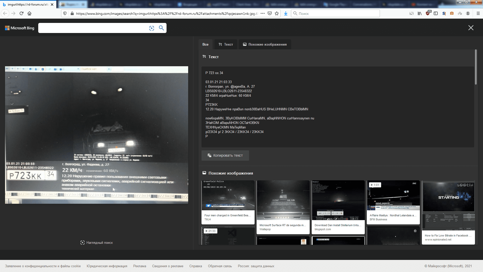Open Firefox account avatar icon
This screenshot has width=483, height=272.
468,13
